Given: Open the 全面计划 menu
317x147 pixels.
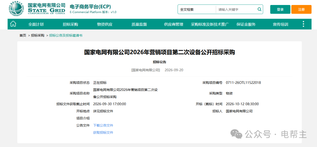Looking at the screenshot, I should [36, 24].
